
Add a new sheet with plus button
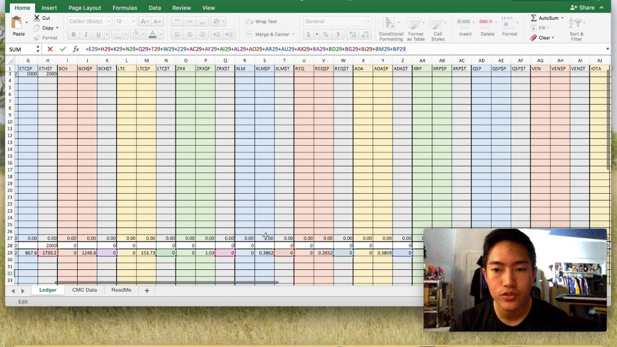tap(147, 291)
